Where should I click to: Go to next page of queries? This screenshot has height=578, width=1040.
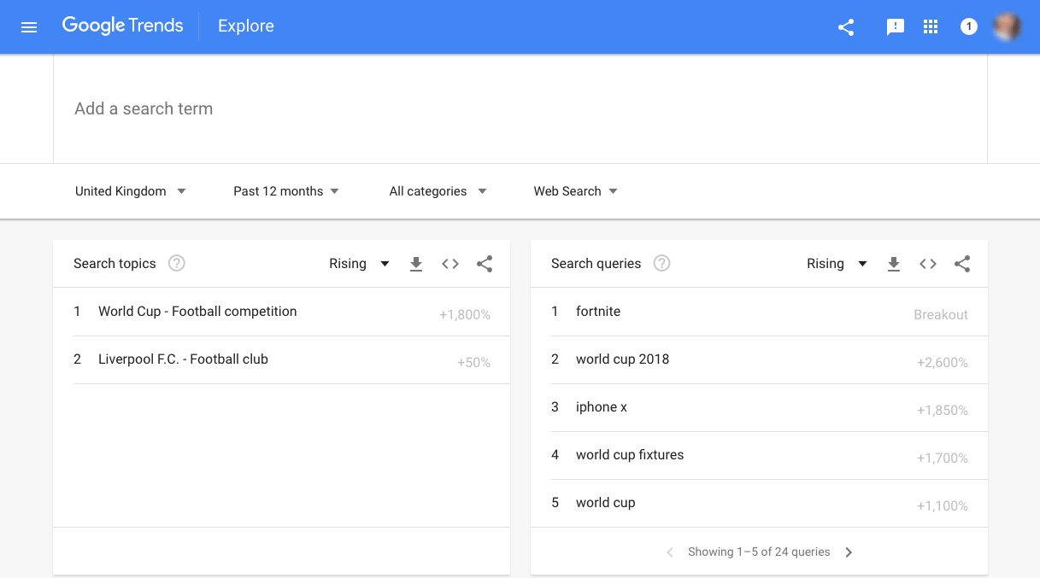[849, 552]
